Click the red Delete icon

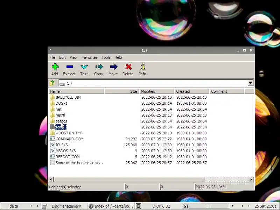[x=128, y=67]
